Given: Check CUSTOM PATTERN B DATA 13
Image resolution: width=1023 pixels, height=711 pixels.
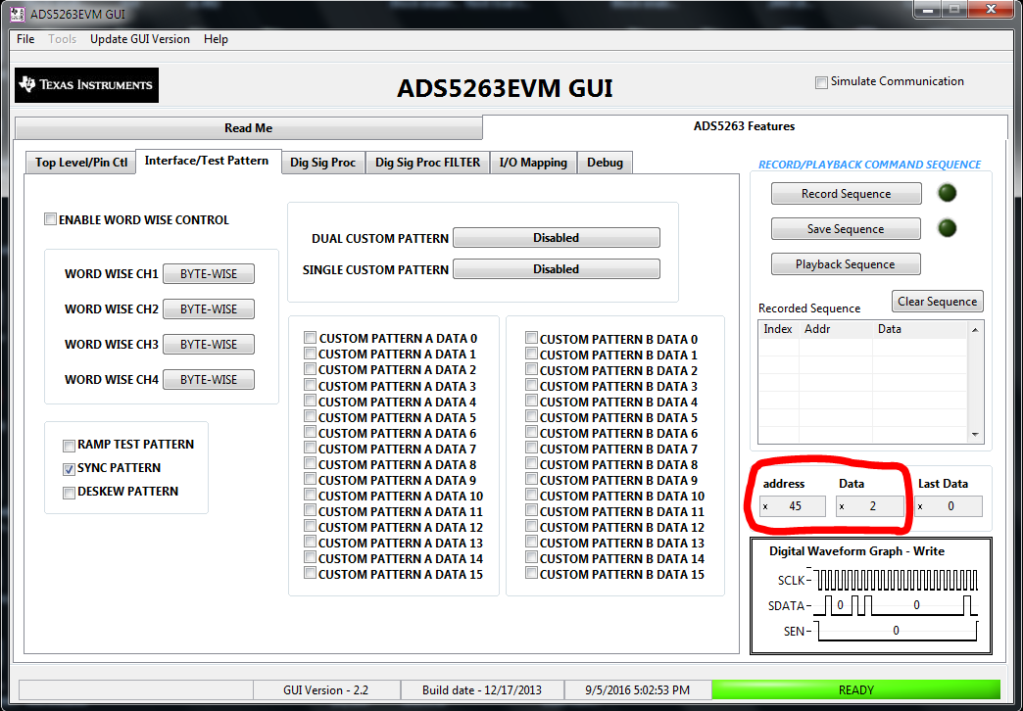Looking at the screenshot, I should pyautogui.click(x=531, y=542).
